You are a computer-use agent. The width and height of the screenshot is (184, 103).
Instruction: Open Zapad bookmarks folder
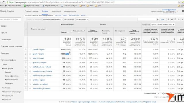click(90, 6)
